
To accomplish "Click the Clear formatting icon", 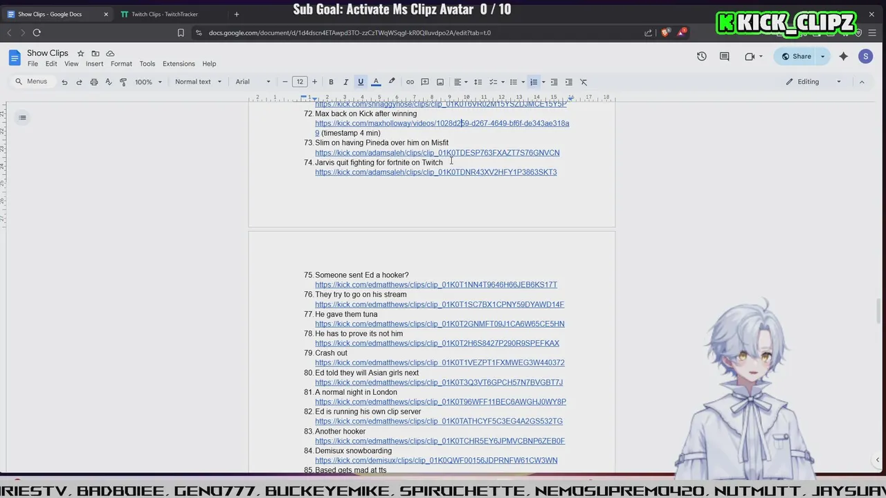I will (584, 82).
